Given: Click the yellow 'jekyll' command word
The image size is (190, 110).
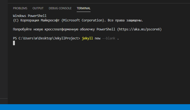Looking at the screenshot, I should coord(87,38).
